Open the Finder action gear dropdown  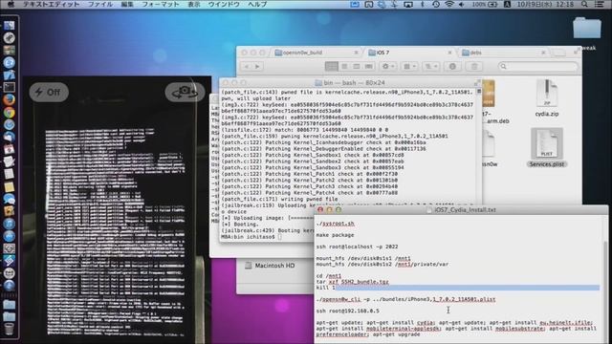tap(388, 67)
